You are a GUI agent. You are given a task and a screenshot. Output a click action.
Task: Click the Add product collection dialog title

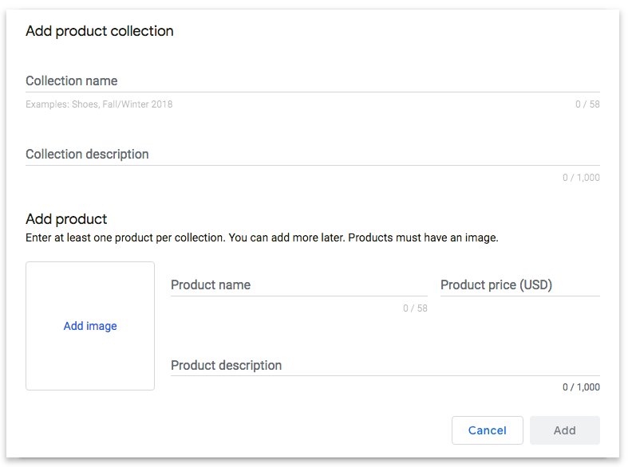tap(99, 31)
